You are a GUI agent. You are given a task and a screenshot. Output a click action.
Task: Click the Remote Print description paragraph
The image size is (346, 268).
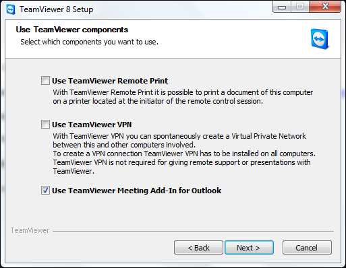183,97
